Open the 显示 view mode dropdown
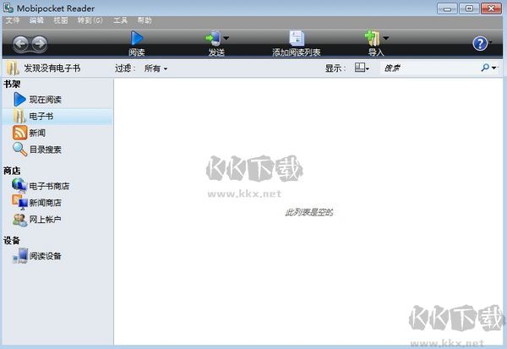This screenshot has height=349, width=507. 362,68
